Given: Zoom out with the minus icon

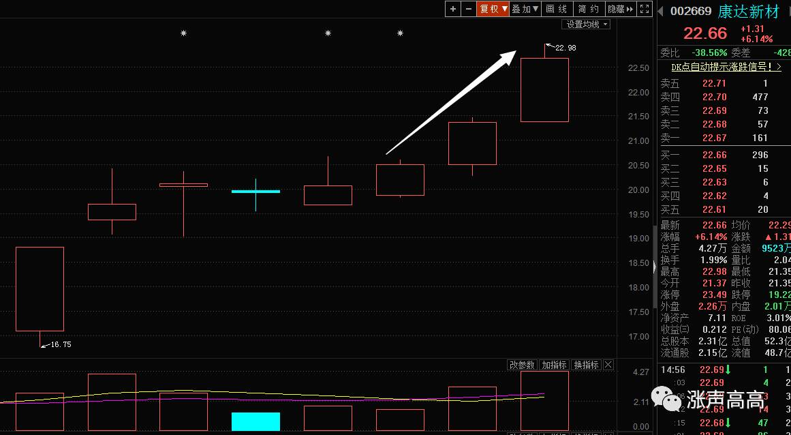Looking at the screenshot, I should pos(469,9).
